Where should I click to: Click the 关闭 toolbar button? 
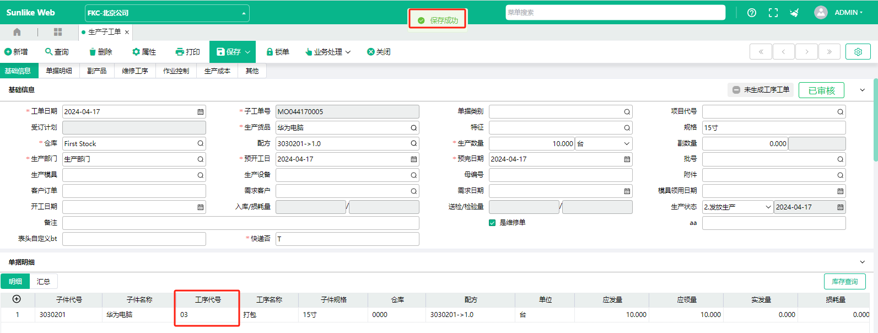pyautogui.click(x=379, y=52)
